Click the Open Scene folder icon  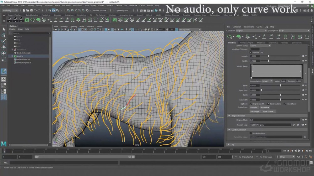coord(28,10)
